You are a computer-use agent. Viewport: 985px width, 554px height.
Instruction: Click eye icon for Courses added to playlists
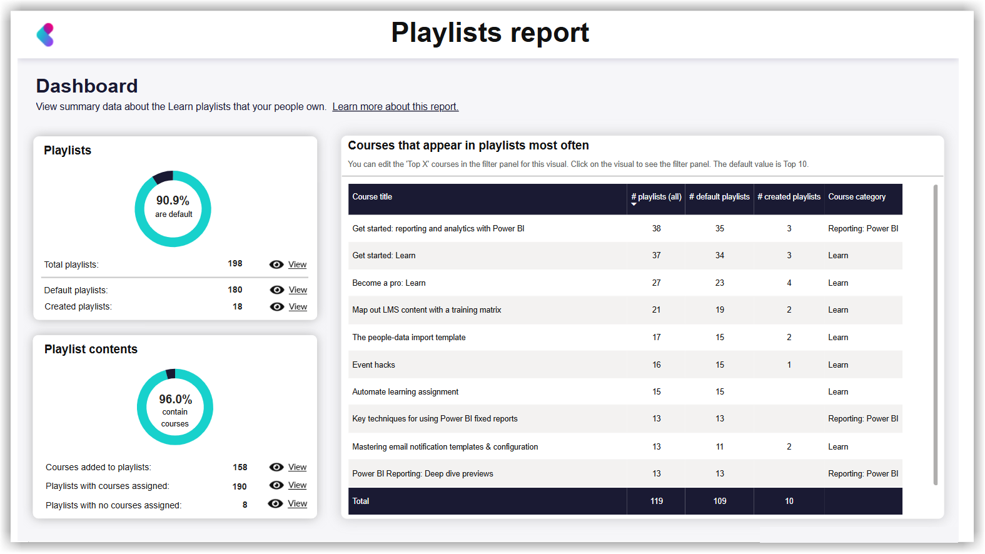pos(276,467)
